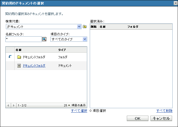Click the blue back arrow in folder row

coord(10,56)
